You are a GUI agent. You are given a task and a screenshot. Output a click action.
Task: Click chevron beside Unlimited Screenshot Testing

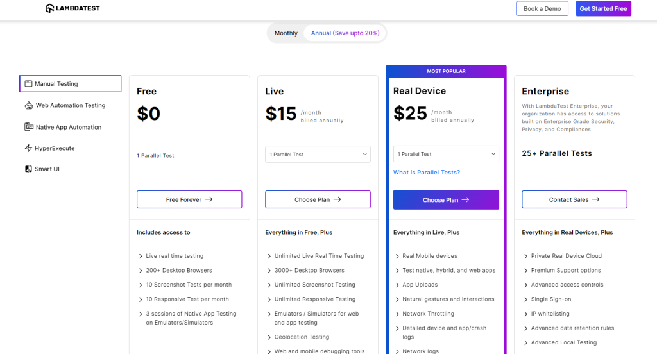(x=269, y=285)
